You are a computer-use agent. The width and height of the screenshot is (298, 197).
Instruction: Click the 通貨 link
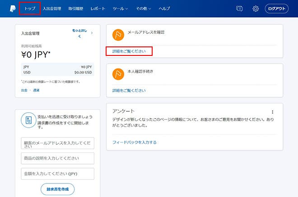pyautogui.click(x=36, y=90)
